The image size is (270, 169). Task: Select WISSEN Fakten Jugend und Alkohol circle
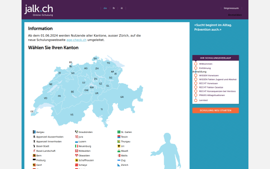196,79
